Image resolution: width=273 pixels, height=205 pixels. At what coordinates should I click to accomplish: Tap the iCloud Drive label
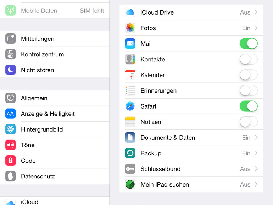coord(157,12)
